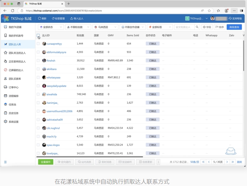Open 我的手机账号 in sidebar
The image size is (247, 186).
18,36
